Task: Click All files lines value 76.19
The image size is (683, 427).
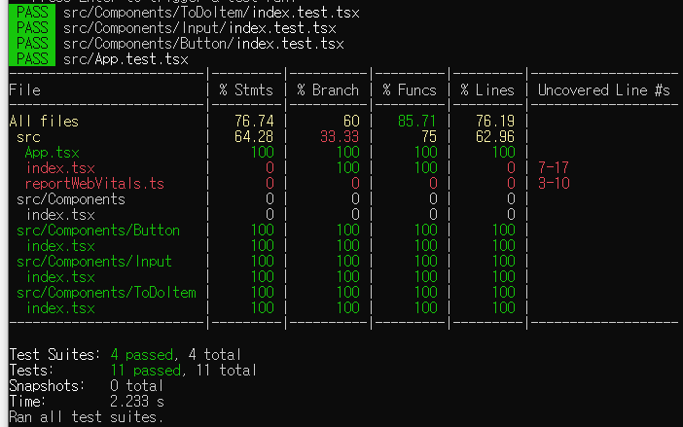Action: [495, 121]
